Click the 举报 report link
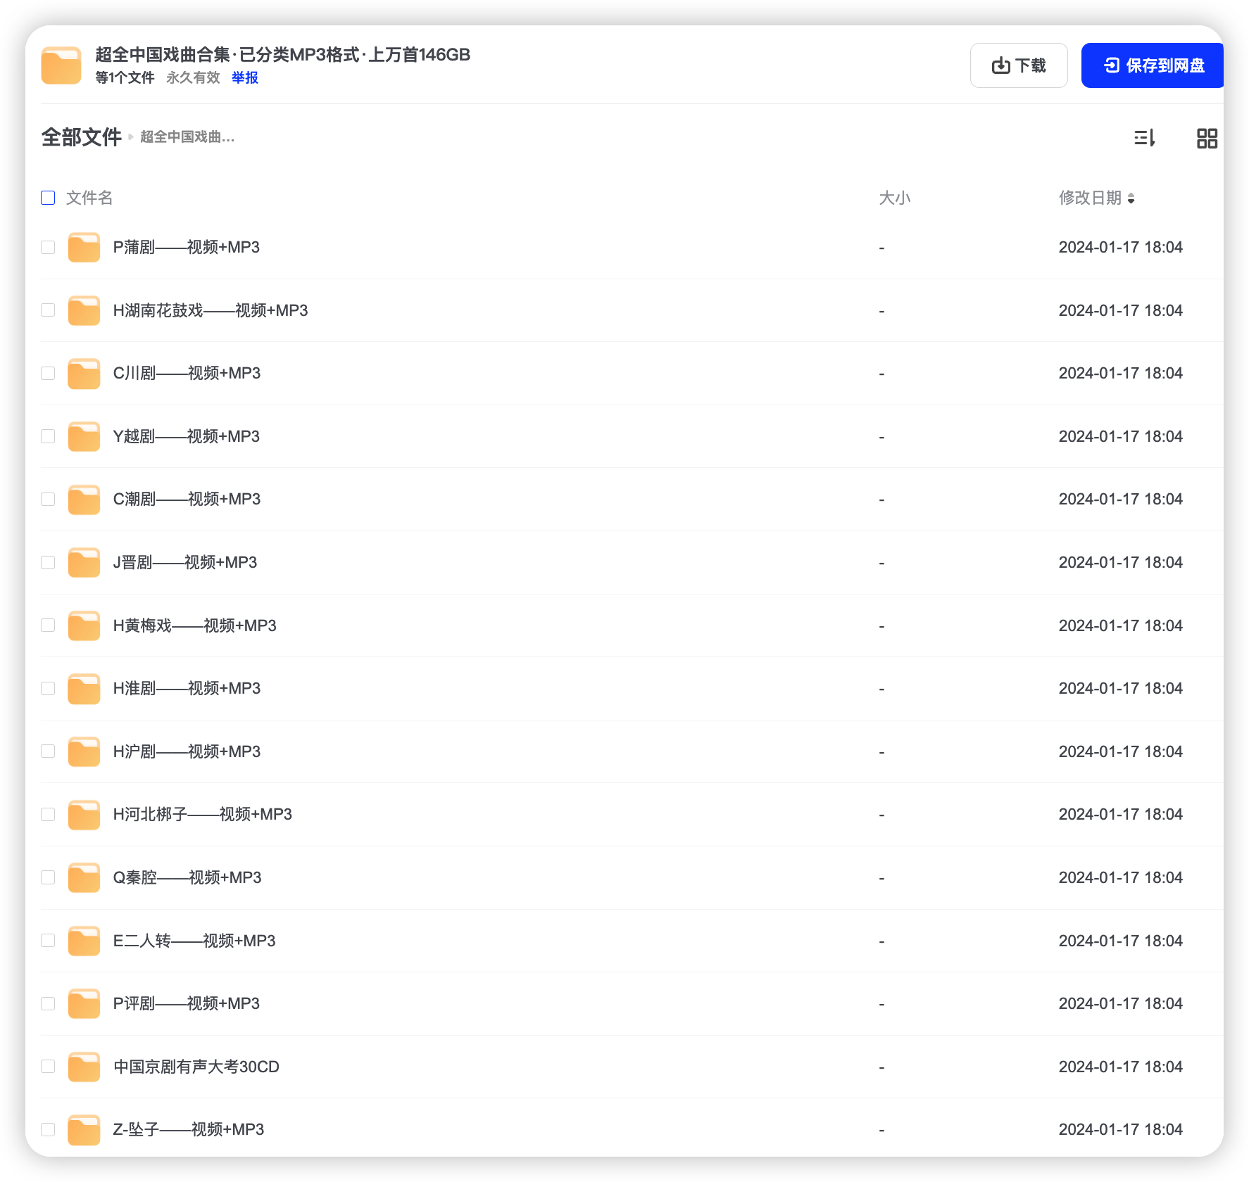The width and height of the screenshot is (1249, 1182). tap(245, 77)
